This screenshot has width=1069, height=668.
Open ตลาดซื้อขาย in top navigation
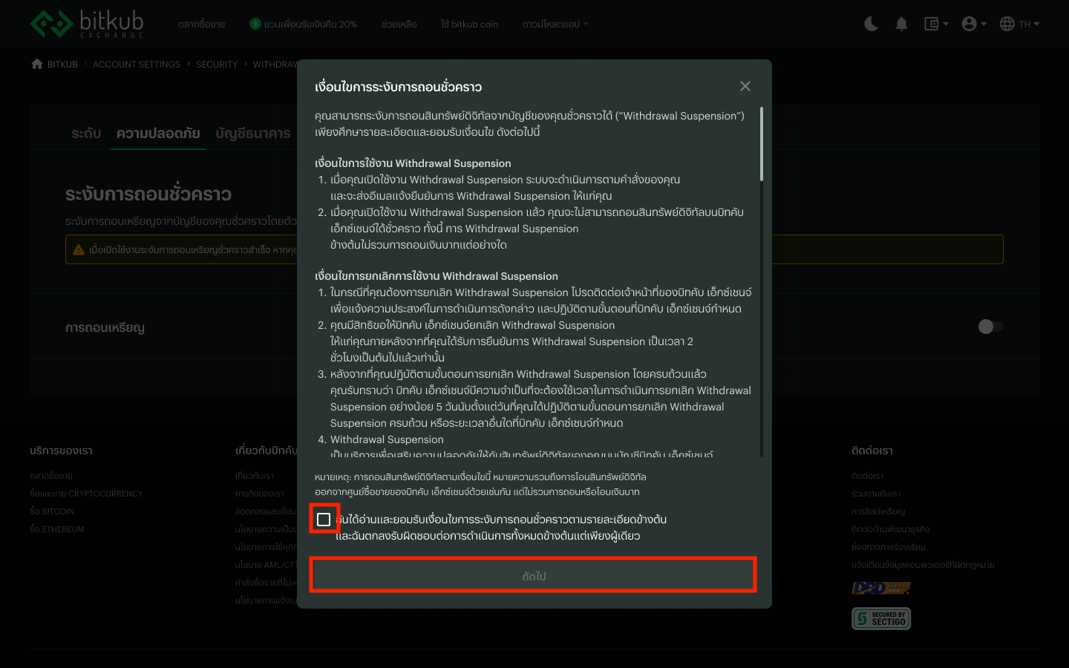tap(201, 24)
